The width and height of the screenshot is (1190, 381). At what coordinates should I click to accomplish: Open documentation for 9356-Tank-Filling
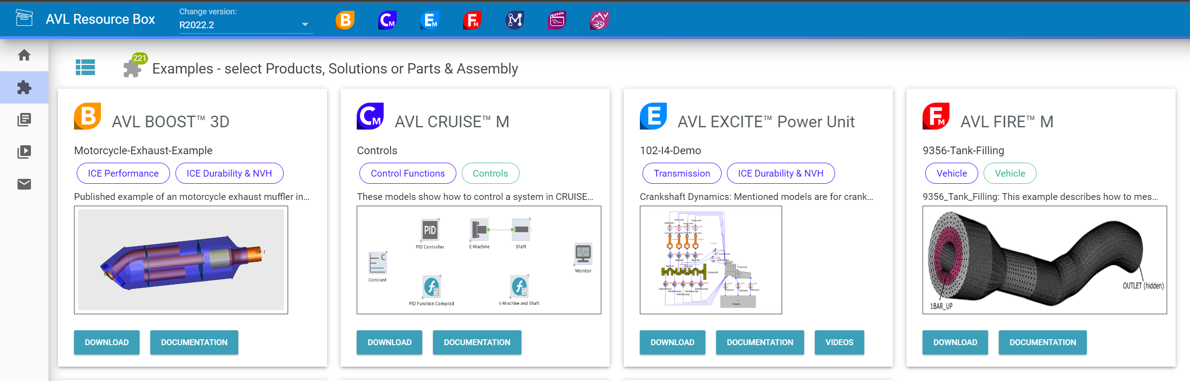(1043, 342)
